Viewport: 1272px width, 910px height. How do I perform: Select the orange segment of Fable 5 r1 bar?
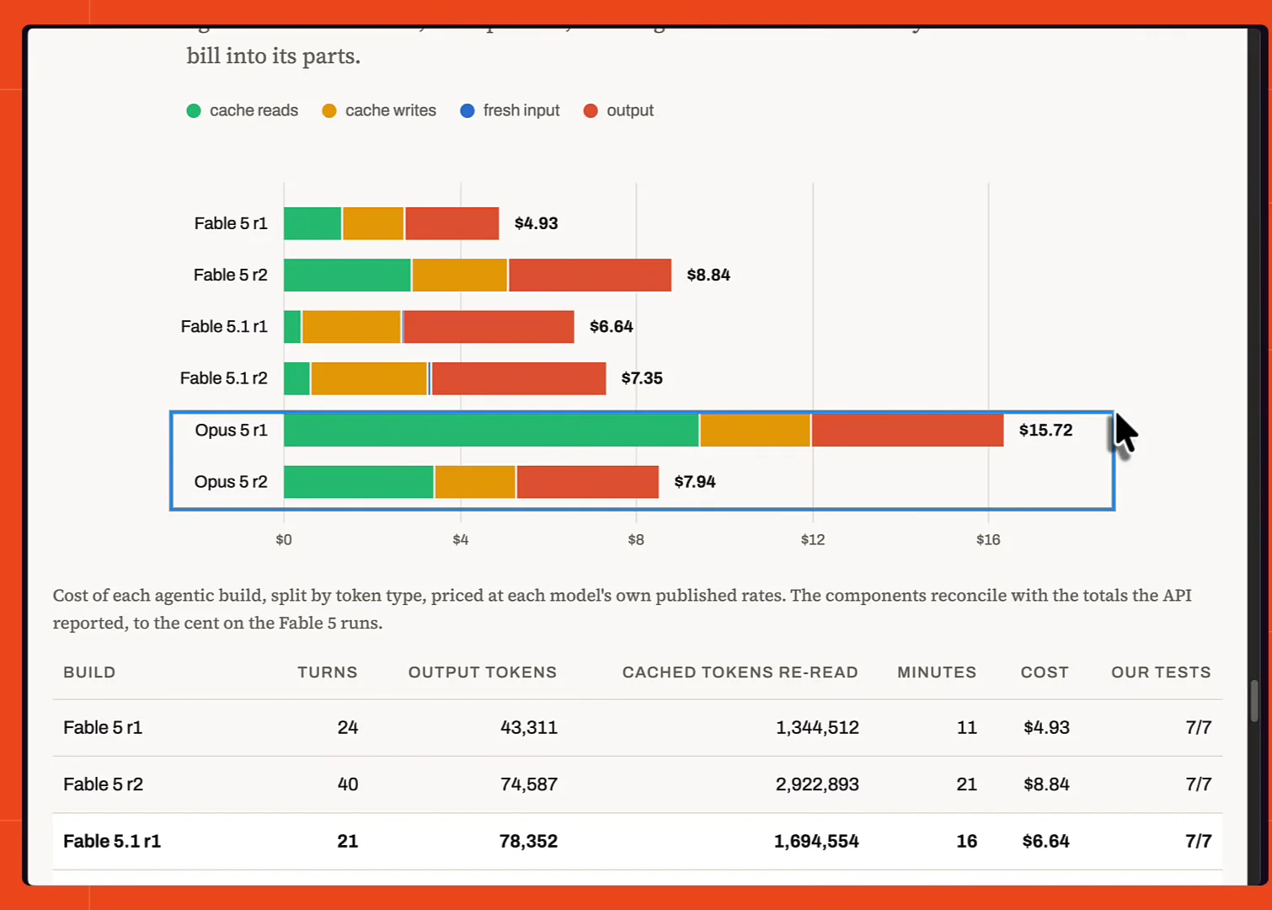(x=373, y=223)
